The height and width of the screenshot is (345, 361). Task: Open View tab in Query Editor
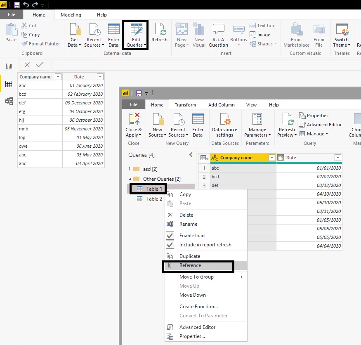(x=251, y=105)
